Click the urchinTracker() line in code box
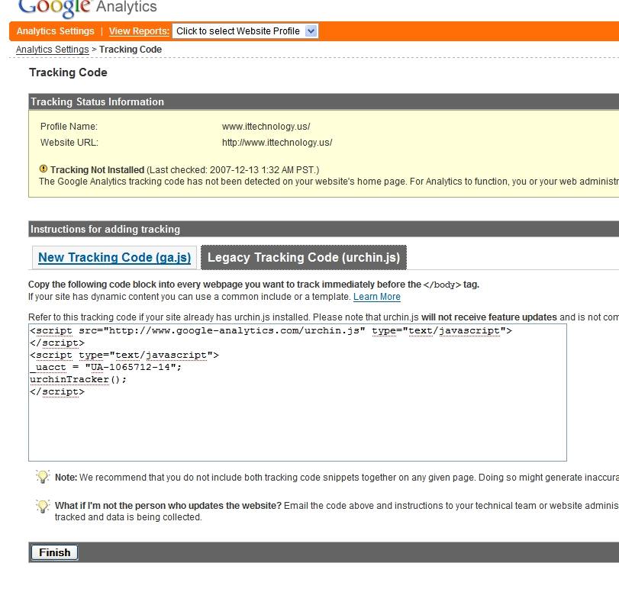Image resolution: width=619 pixels, height=592 pixels. tap(79, 379)
